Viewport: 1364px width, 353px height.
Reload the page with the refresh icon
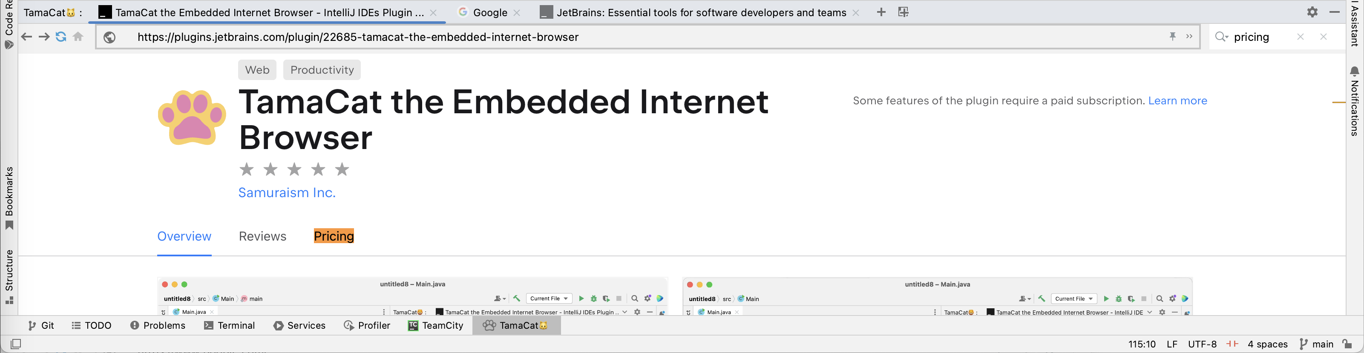tap(61, 37)
